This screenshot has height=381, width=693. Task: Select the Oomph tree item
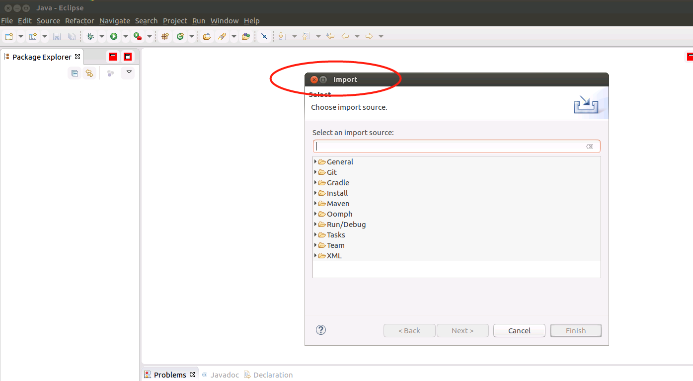click(340, 214)
